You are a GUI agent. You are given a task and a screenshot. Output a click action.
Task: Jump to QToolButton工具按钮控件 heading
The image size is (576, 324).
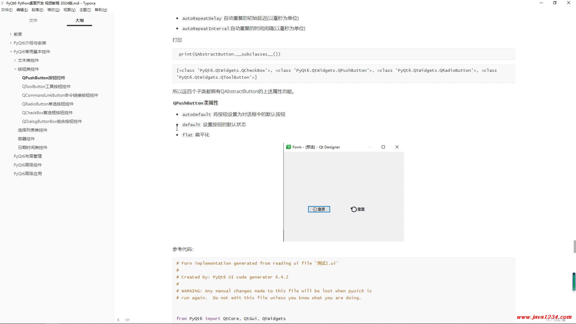point(46,86)
